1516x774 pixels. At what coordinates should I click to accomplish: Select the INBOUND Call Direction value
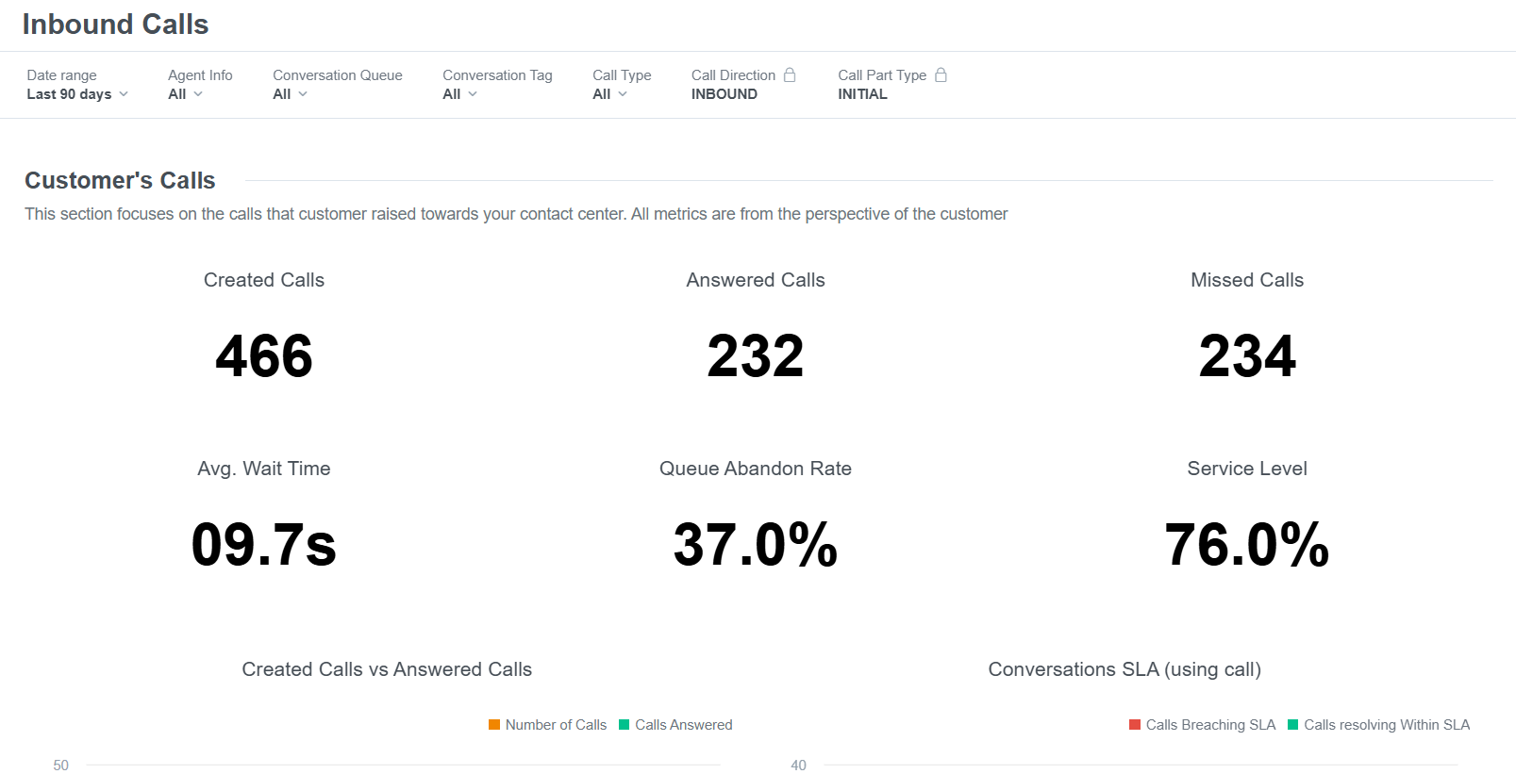click(725, 94)
